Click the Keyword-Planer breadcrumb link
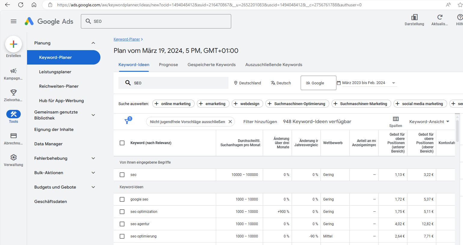This screenshot has width=463, height=245. (127, 39)
